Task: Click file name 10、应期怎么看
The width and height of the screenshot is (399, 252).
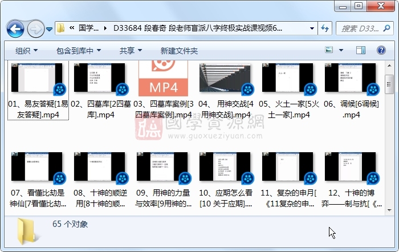Action: pyautogui.click(x=226, y=198)
